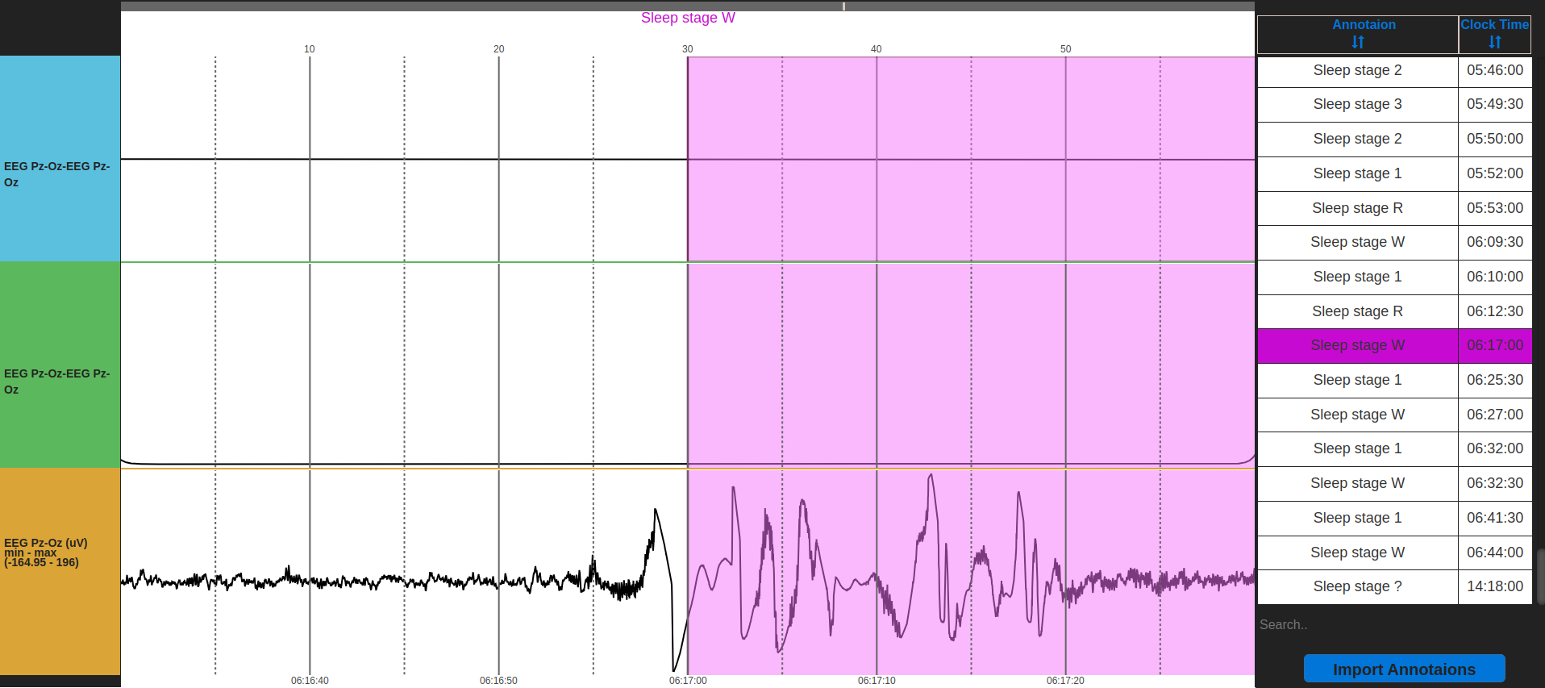This screenshot has width=1545, height=688.
Task: Sort annotations by the Annotation column arrows
Action: 1358,42
